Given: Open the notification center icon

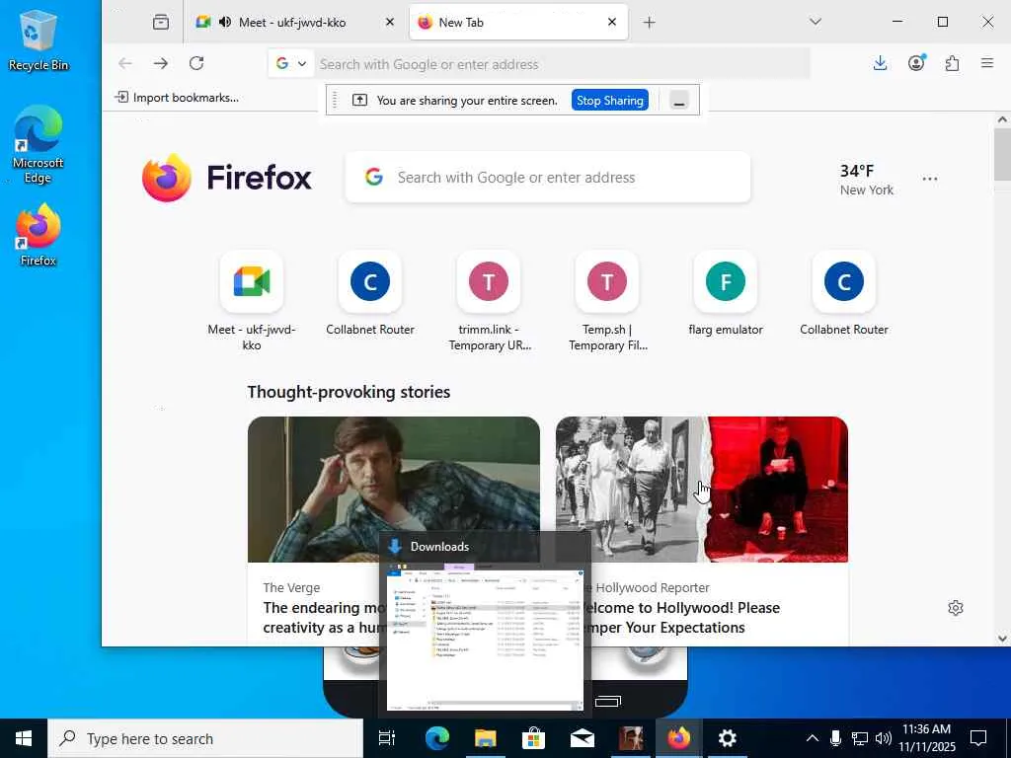Looking at the screenshot, I should (x=978, y=738).
